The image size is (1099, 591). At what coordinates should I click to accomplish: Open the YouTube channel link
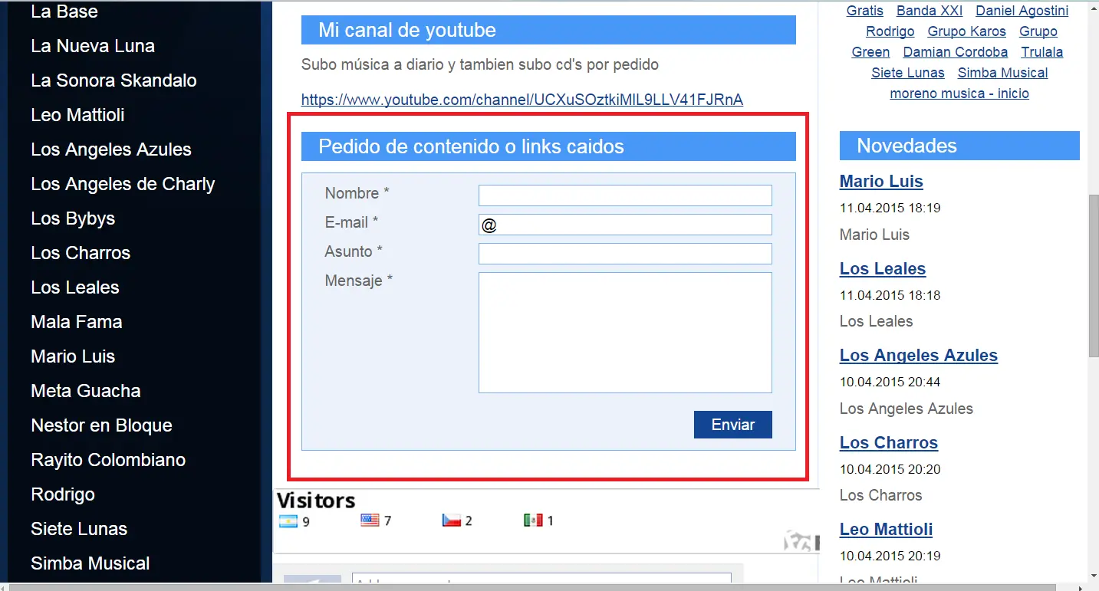click(522, 100)
